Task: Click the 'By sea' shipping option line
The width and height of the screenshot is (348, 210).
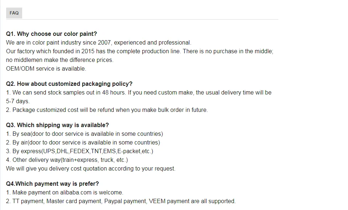Action: (85, 134)
